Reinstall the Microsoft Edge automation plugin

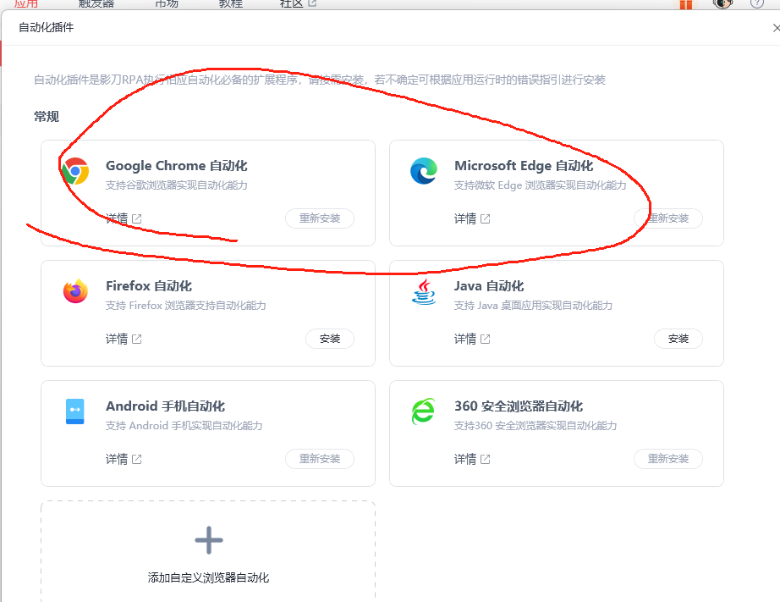click(x=668, y=218)
